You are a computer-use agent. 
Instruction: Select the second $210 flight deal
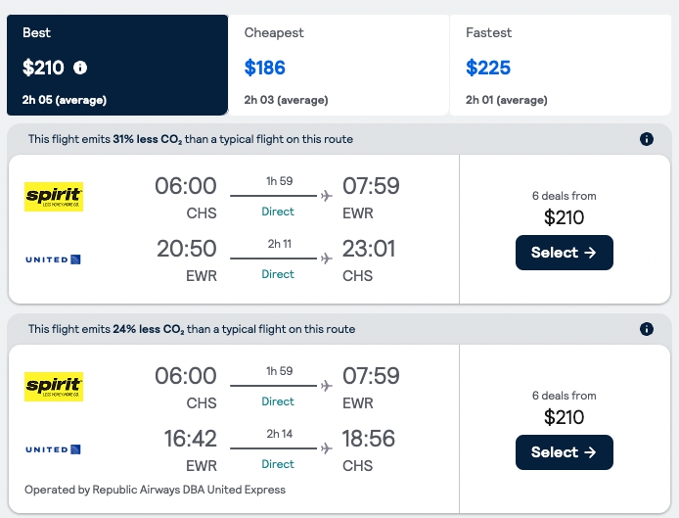tap(564, 452)
